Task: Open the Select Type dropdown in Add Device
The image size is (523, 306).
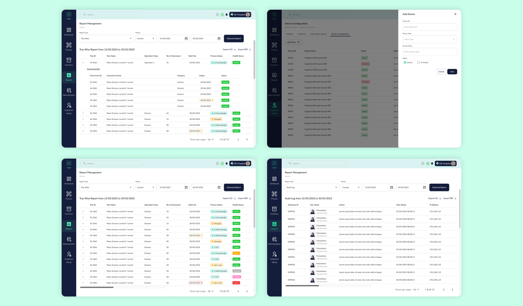Action: 429,39
